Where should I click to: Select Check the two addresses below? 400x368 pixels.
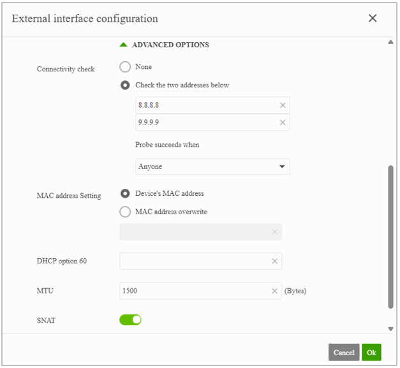(x=125, y=85)
